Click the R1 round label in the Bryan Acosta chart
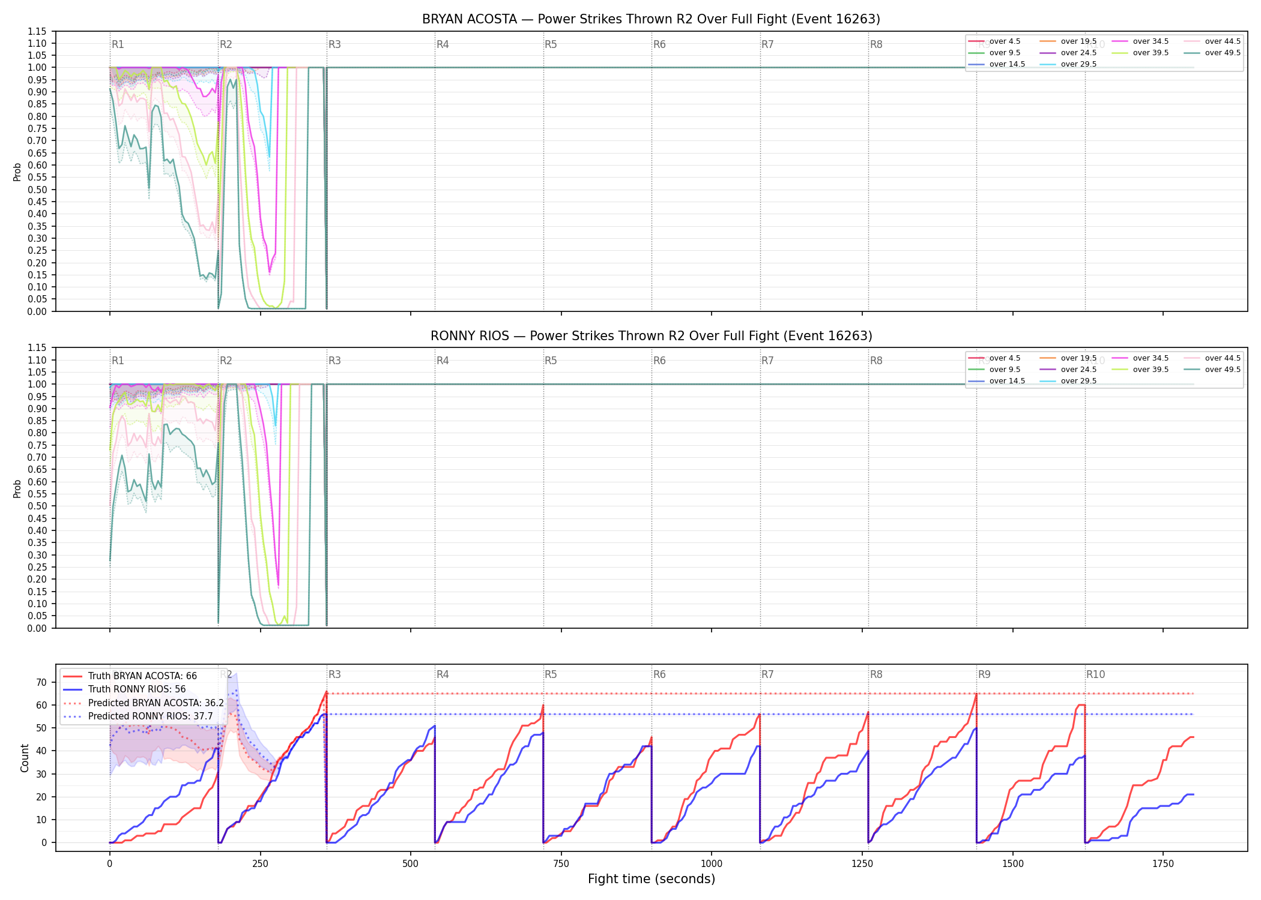1261x900 pixels. 118,44
